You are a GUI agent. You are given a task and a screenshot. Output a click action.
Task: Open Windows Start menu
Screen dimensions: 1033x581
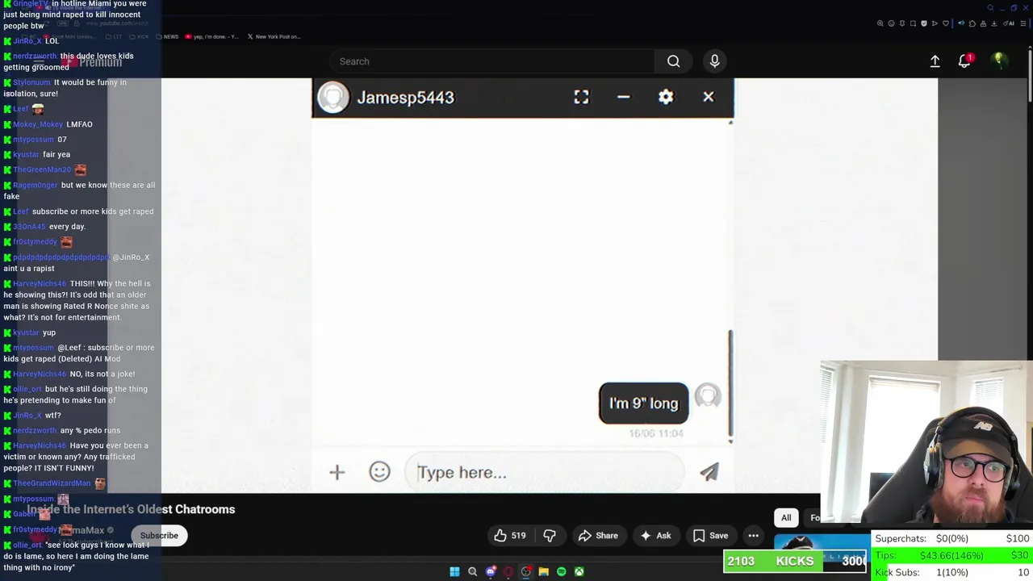tap(454, 572)
